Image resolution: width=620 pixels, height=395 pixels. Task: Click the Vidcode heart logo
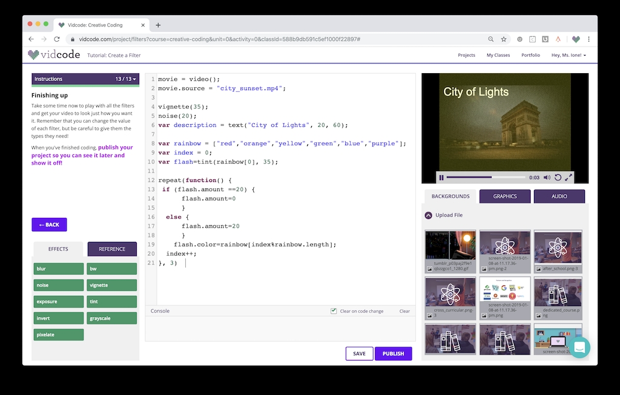point(34,54)
